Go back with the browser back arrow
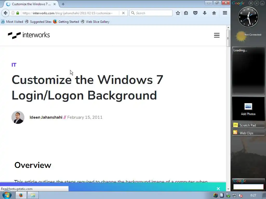This screenshot has height=199, width=266. tap(5, 13)
